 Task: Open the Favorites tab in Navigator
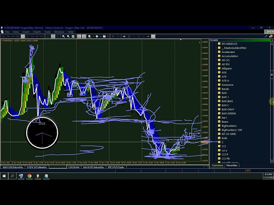[x=232, y=165]
